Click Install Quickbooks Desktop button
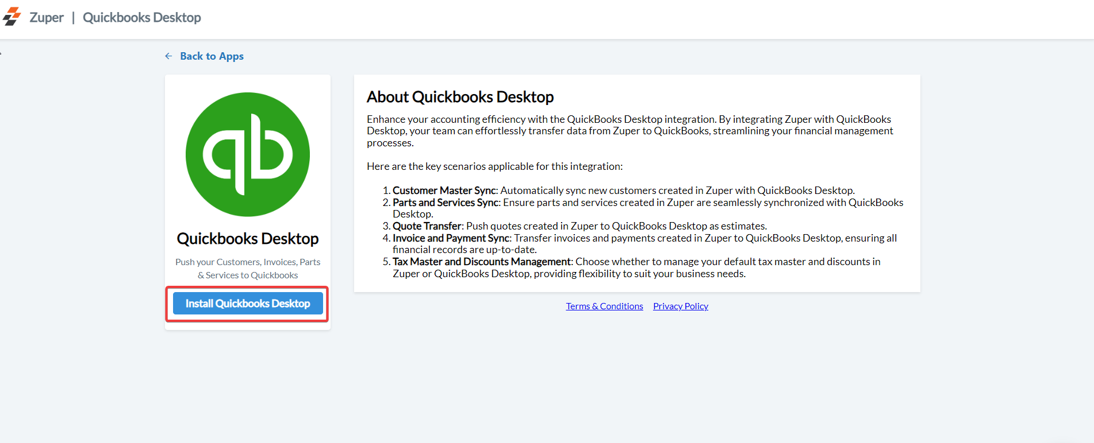 [x=248, y=304]
